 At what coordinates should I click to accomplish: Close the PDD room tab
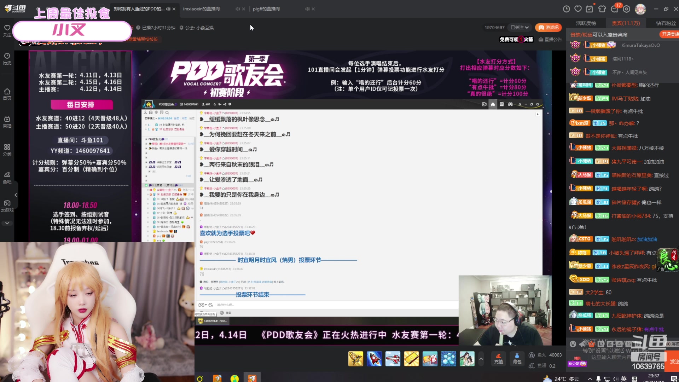(x=174, y=9)
